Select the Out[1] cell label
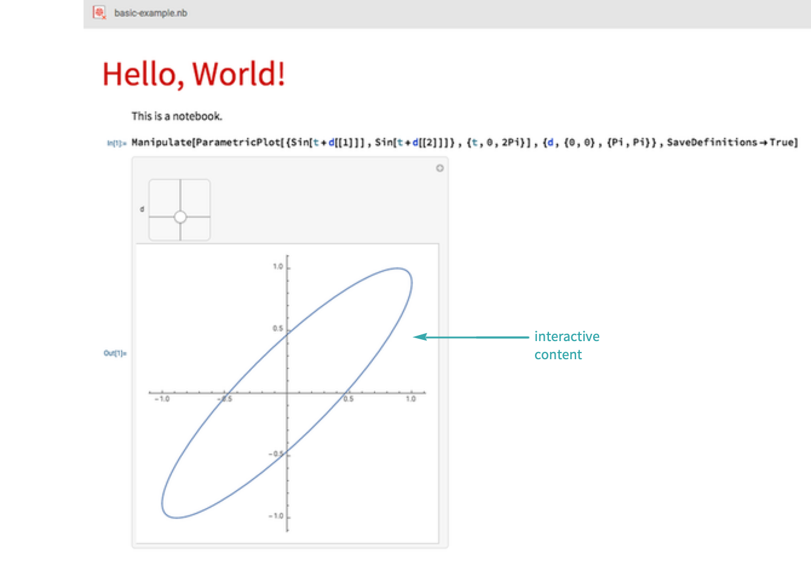 [x=114, y=353]
